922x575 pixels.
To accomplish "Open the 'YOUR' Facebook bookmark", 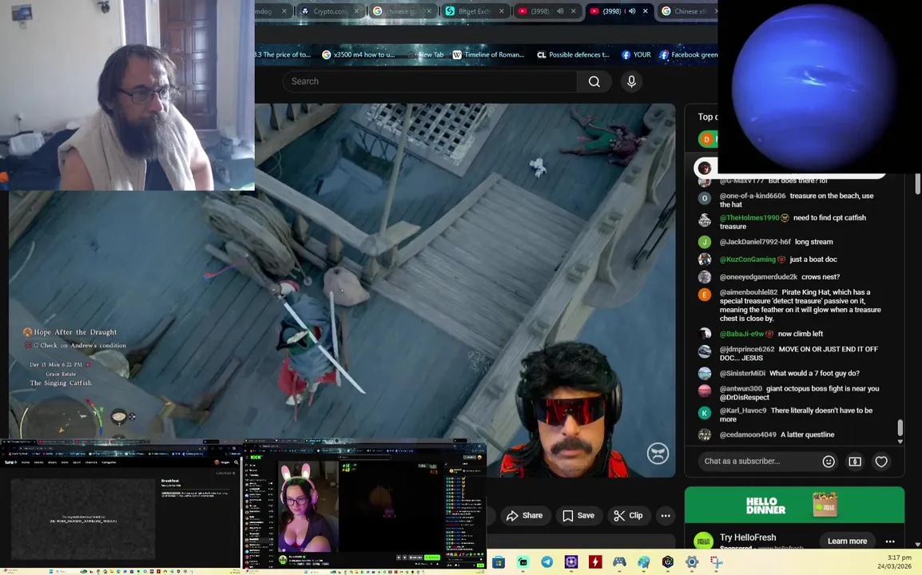I will coord(636,54).
